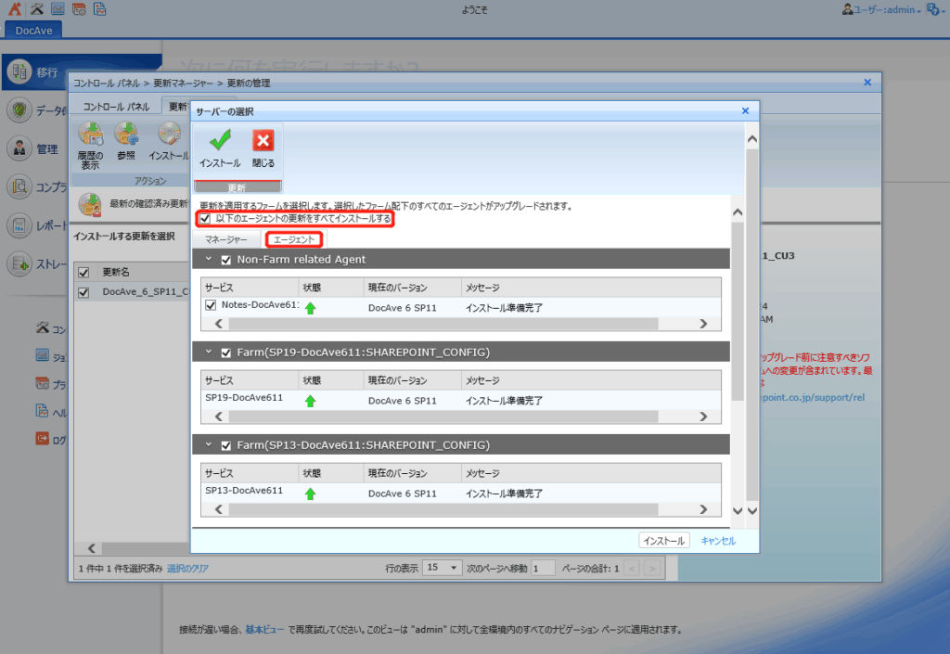Click the next page arrow in the pager

(x=652, y=569)
